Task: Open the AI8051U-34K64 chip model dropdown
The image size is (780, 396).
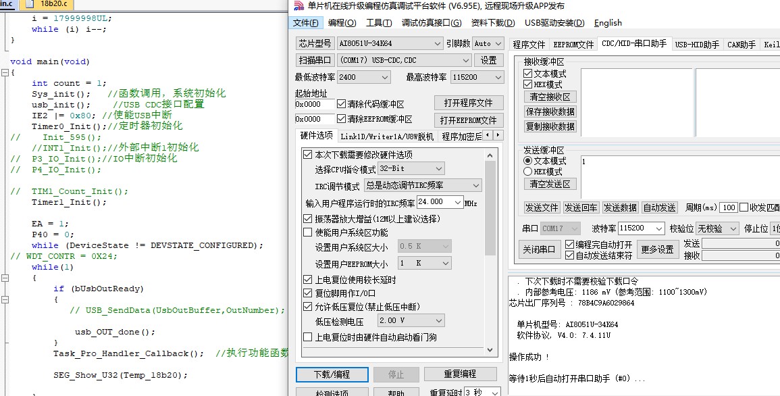Action: [x=390, y=44]
